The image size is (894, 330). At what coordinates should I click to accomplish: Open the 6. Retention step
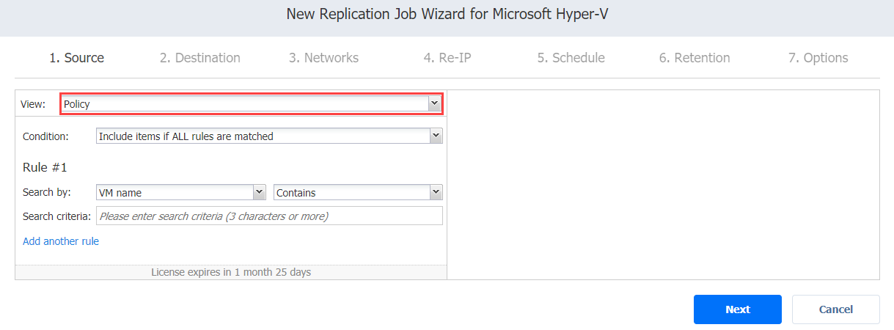coord(695,58)
